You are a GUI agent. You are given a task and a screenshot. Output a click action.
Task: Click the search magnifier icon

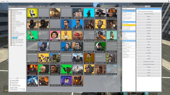[x=25, y=9]
